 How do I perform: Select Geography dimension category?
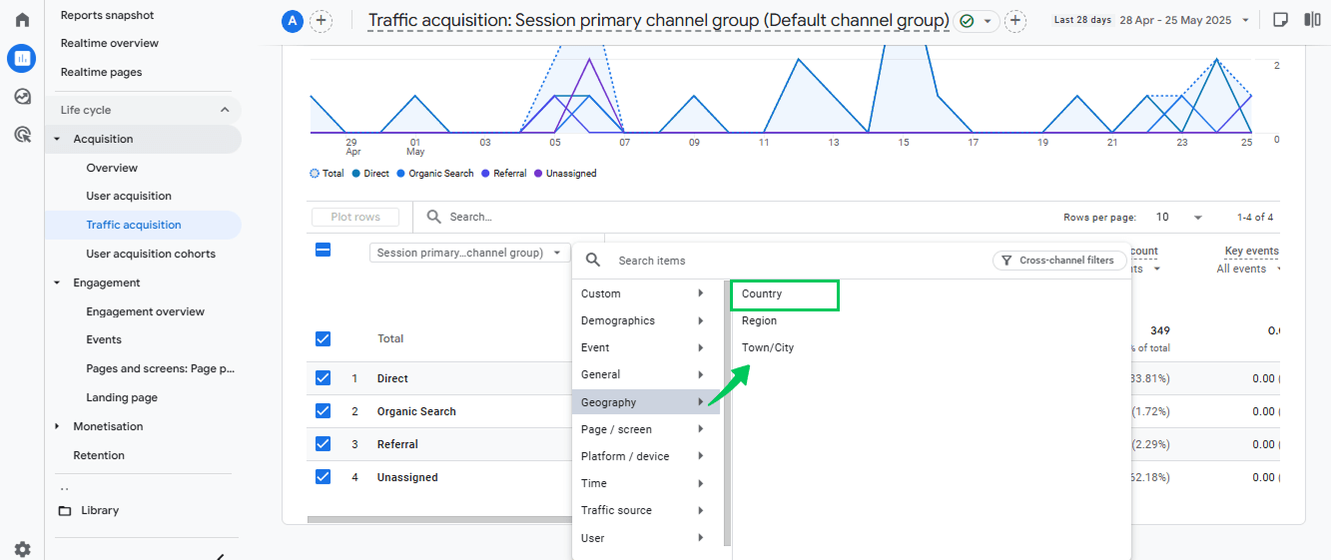[645, 402]
